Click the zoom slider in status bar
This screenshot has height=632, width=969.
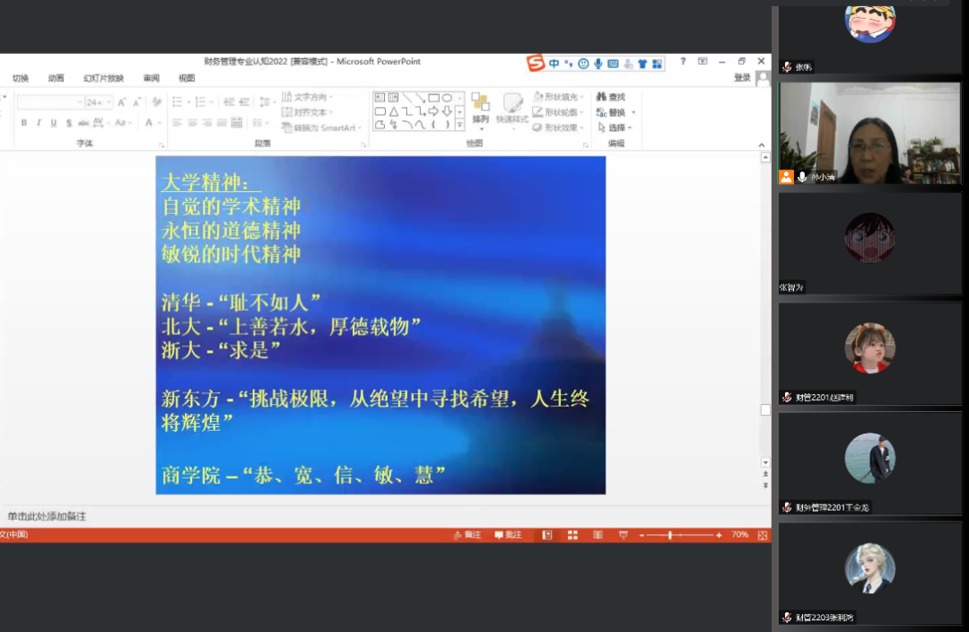coord(670,535)
